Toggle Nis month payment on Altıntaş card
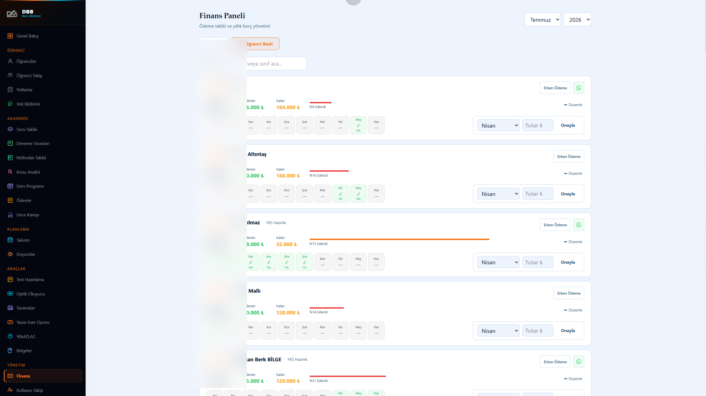Screen dimensions: 706x396 click(x=340, y=193)
